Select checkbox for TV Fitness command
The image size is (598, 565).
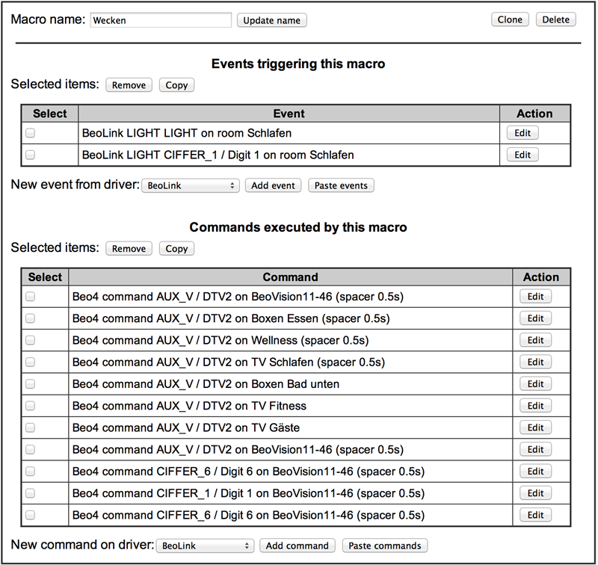(30, 406)
